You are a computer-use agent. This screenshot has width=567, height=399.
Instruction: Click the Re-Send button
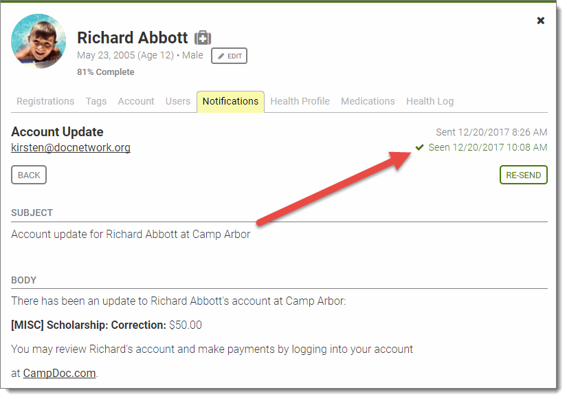pos(523,175)
